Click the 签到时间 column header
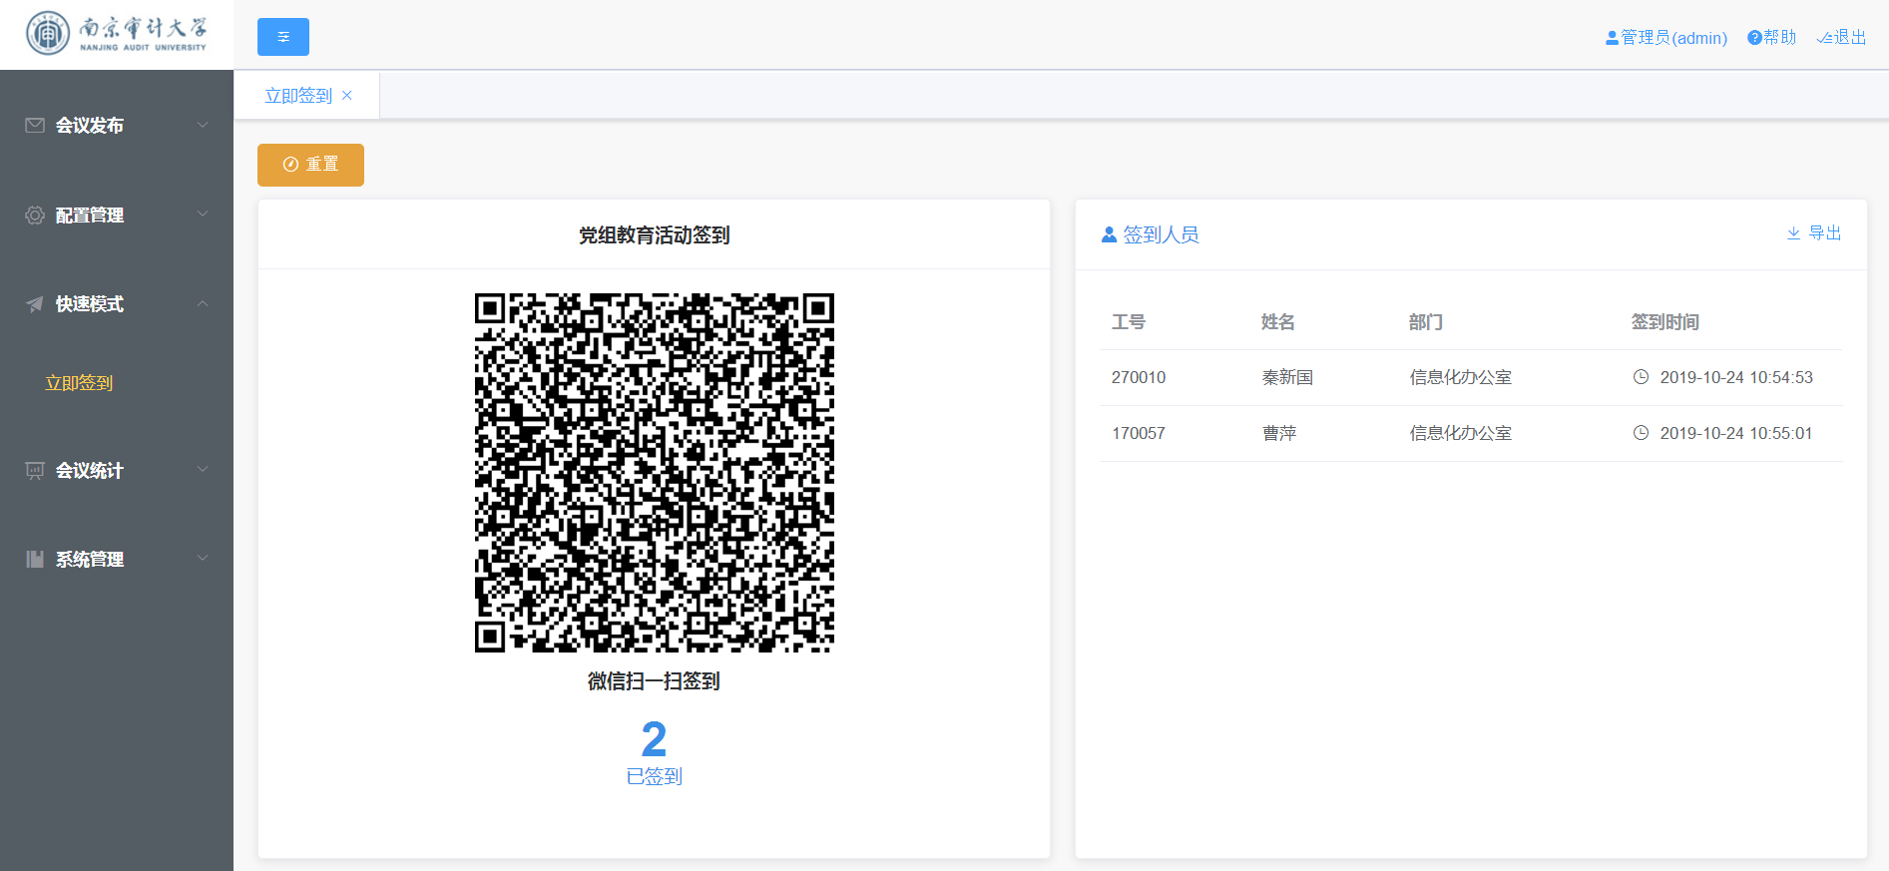1889x871 pixels. point(1665,322)
